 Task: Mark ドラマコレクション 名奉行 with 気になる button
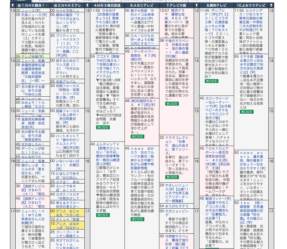(172, 177)
